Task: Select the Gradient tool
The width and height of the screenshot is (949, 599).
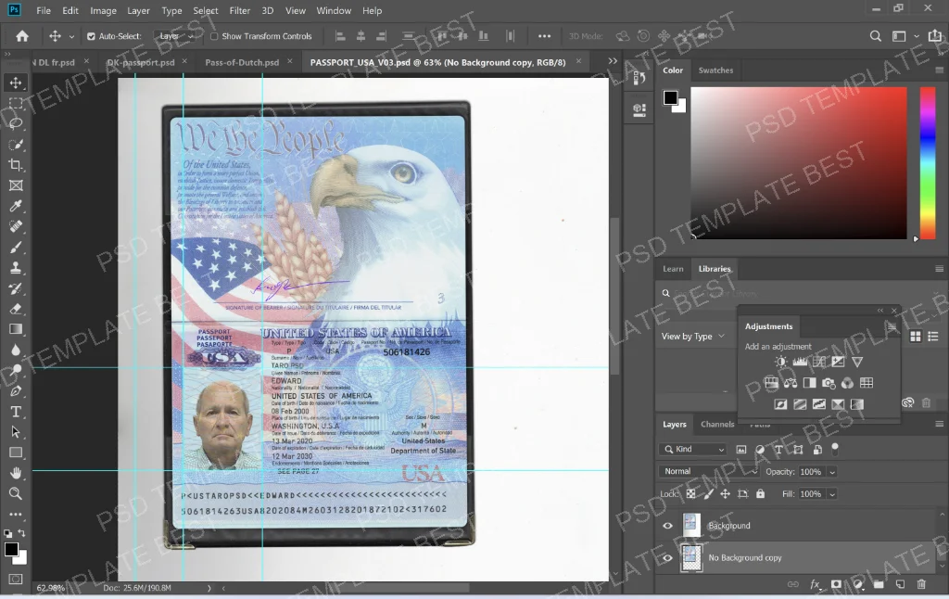Action: [16, 329]
